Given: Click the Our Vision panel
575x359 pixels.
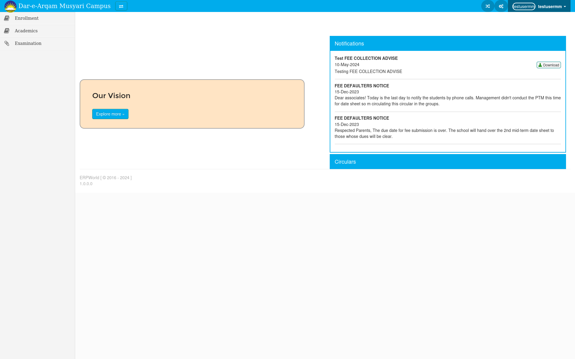Looking at the screenshot, I should click(192, 104).
